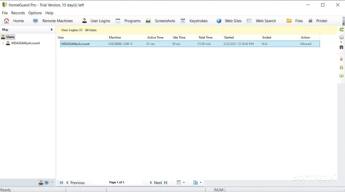Open User Logins view
Image resolution: width=345 pixels, height=192 pixels.
(x=96, y=21)
